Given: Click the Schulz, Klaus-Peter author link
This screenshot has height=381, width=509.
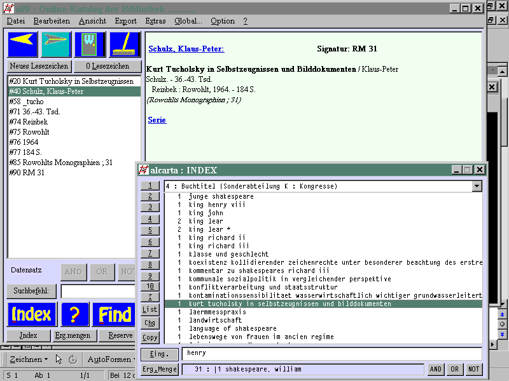Looking at the screenshot, I should click(x=186, y=49).
